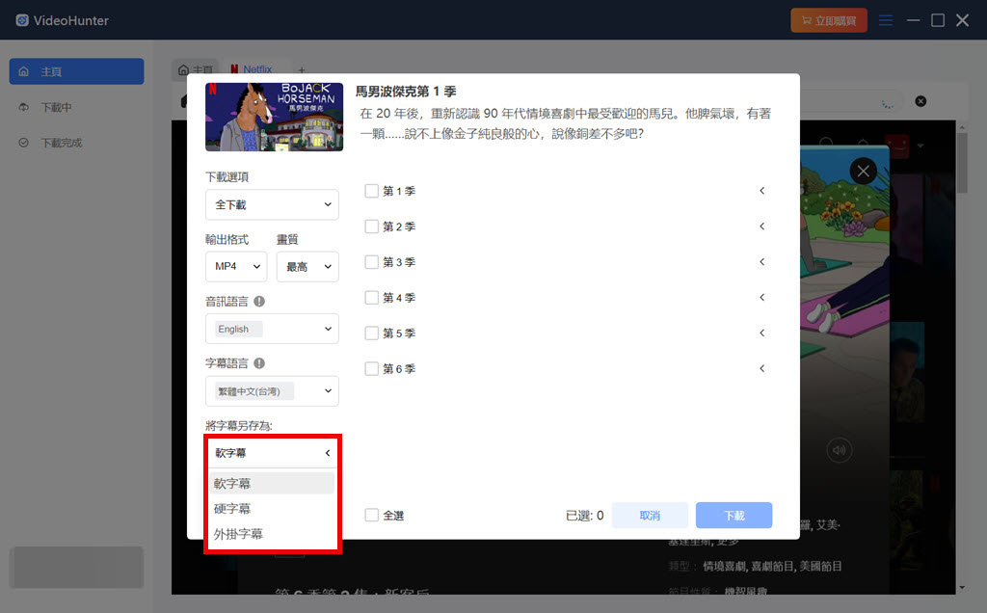Open the 畫質 quality dropdown showing 最高
The height and width of the screenshot is (613, 987).
(x=307, y=266)
